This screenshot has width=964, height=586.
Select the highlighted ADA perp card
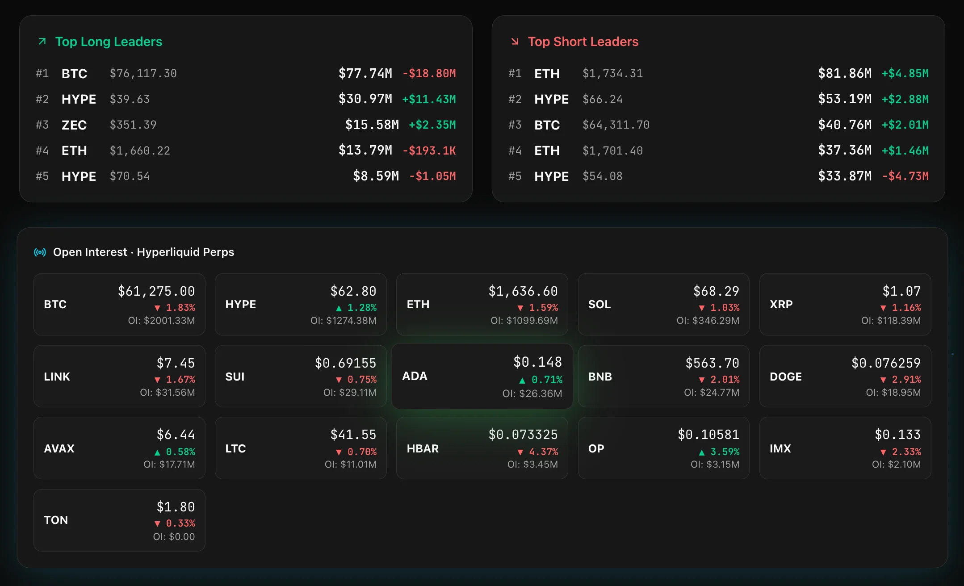pos(482,376)
